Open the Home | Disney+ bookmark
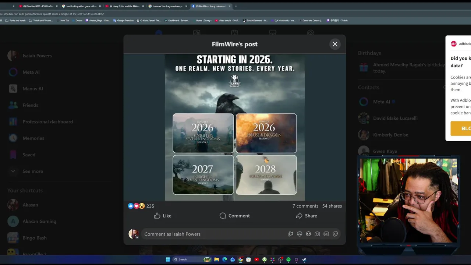This screenshot has height=265, width=471. (x=202, y=21)
